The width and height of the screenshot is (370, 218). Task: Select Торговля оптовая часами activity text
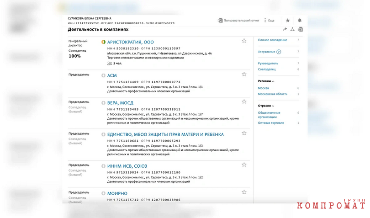[x=145, y=58]
